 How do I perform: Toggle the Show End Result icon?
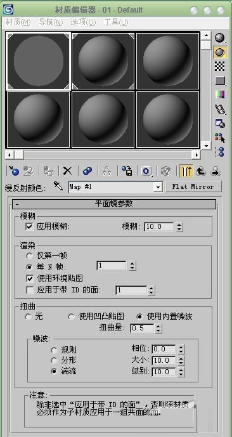click(x=186, y=171)
